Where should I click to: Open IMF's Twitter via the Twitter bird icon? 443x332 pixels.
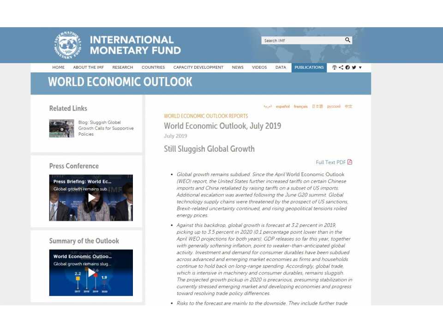[353, 67]
